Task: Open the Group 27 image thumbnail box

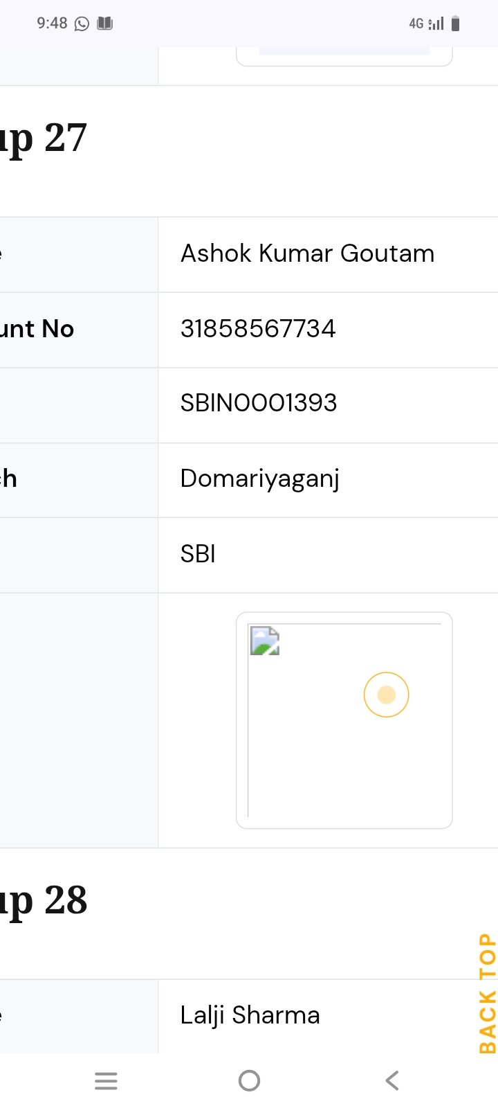Action: tap(344, 720)
